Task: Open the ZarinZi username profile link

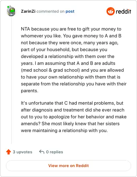Action: (28, 11)
